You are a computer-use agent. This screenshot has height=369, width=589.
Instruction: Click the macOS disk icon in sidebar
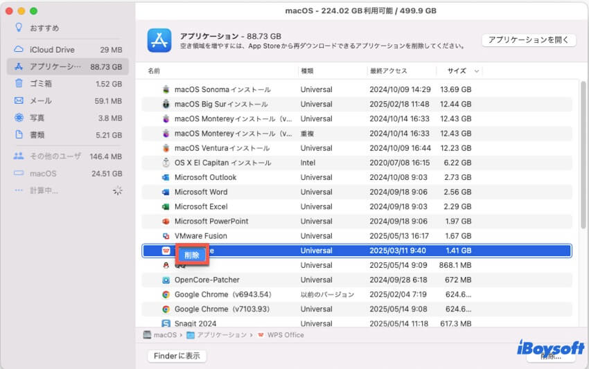(x=19, y=173)
